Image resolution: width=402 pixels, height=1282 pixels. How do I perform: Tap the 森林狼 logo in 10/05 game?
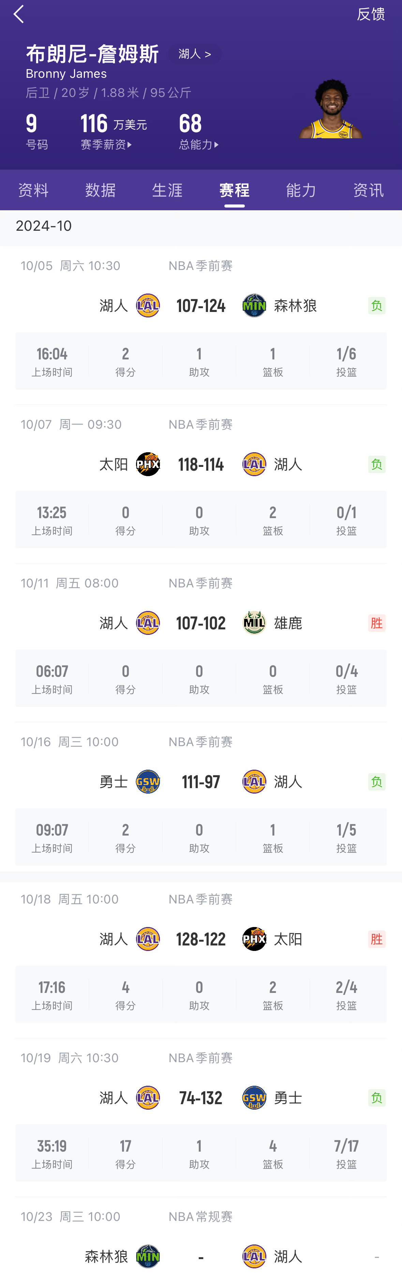point(254,305)
